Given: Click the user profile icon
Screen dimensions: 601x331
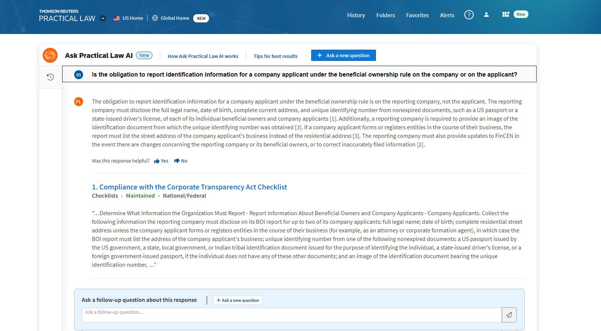Looking at the screenshot, I should [486, 15].
